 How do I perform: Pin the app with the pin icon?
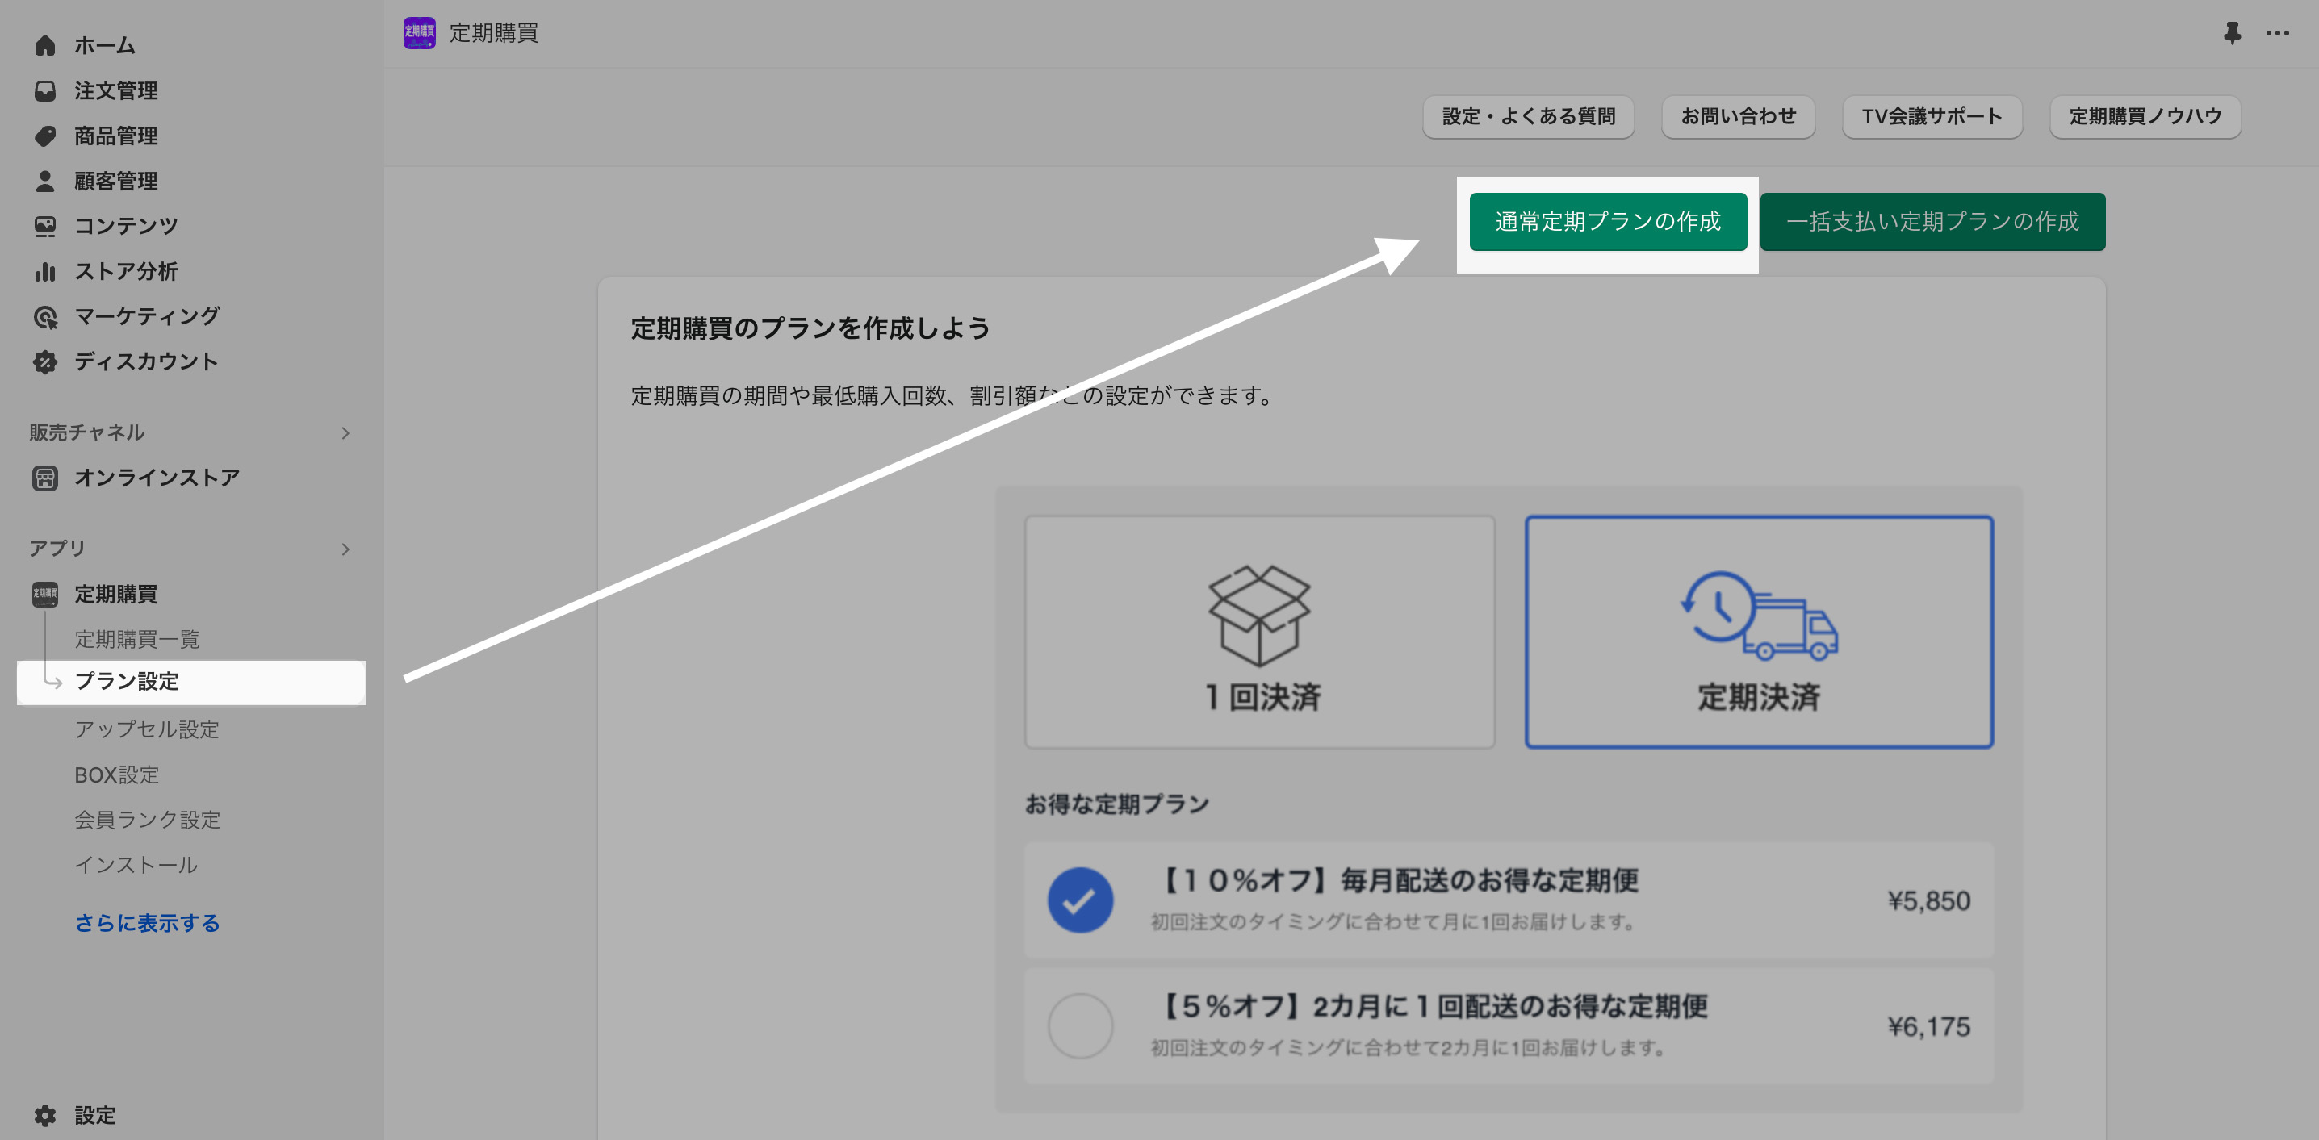point(2232,33)
